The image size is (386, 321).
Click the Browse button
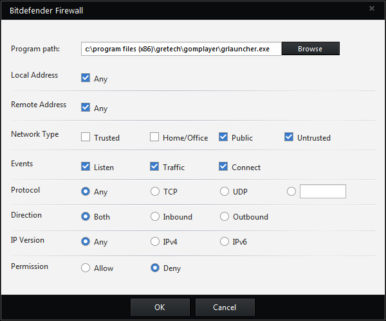click(x=310, y=49)
